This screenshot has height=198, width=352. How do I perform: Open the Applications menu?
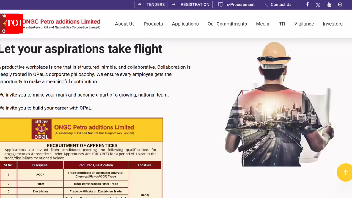tap(185, 24)
